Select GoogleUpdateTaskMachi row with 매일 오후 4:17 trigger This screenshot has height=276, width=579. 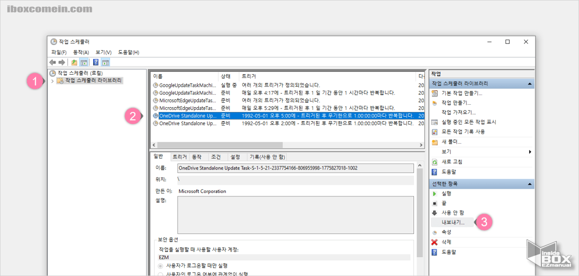288,93
